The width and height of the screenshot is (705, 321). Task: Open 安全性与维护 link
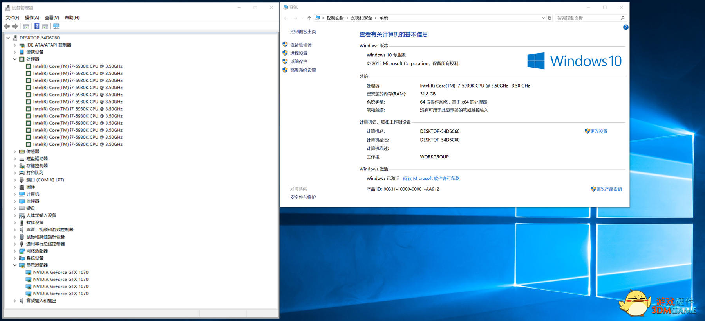(303, 197)
